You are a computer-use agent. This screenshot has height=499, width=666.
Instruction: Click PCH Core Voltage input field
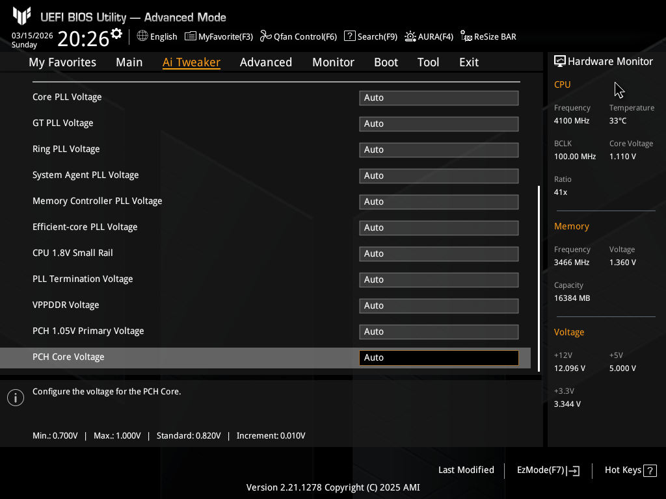[x=439, y=358]
